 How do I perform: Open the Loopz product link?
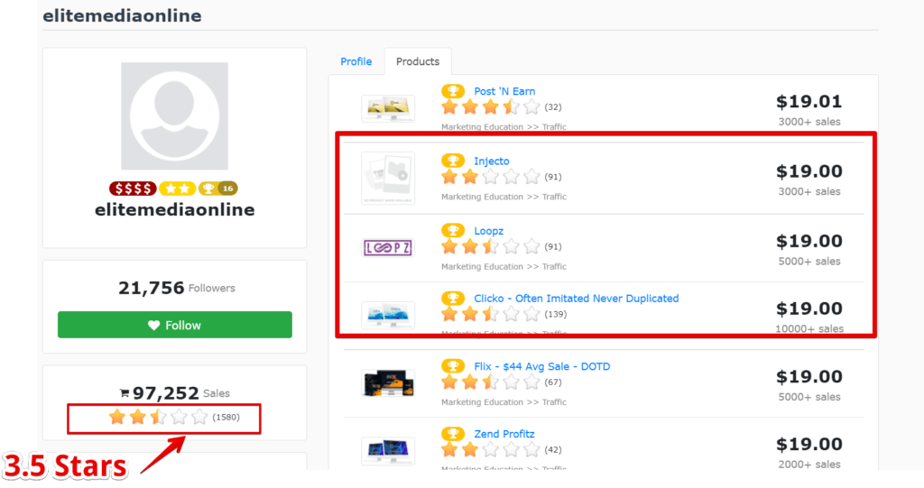click(x=488, y=231)
